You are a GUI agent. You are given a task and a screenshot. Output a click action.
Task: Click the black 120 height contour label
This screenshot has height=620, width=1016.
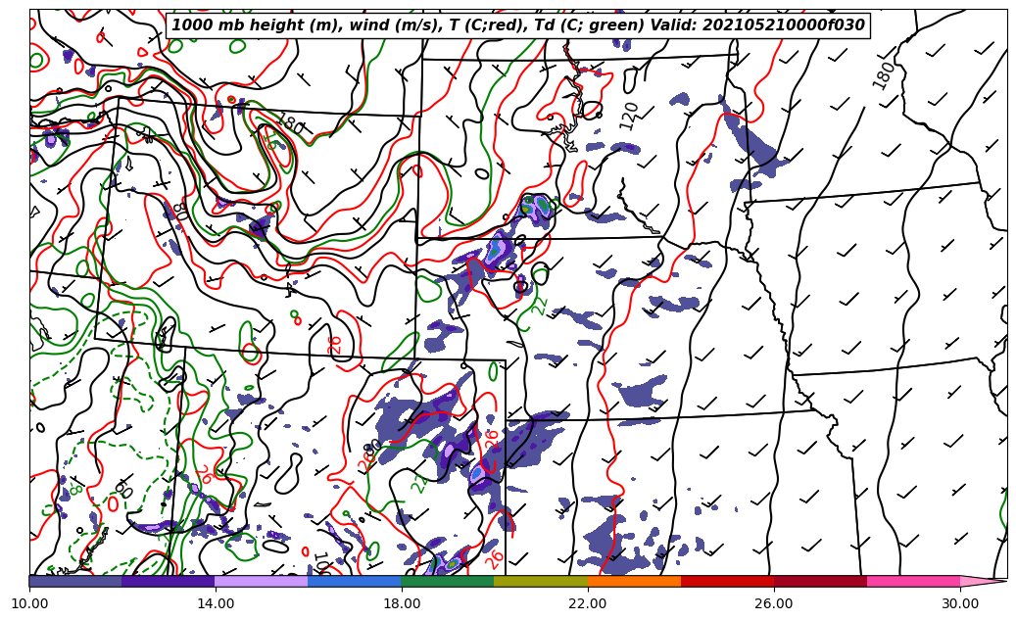coord(629,116)
